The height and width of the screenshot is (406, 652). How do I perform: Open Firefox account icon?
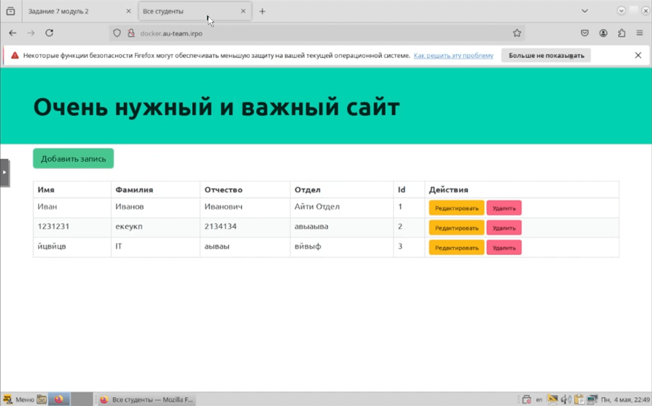pos(603,33)
